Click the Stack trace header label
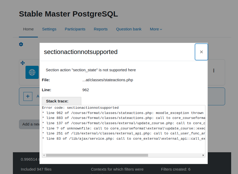This screenshot has height=174, width=238. (57, 101)
